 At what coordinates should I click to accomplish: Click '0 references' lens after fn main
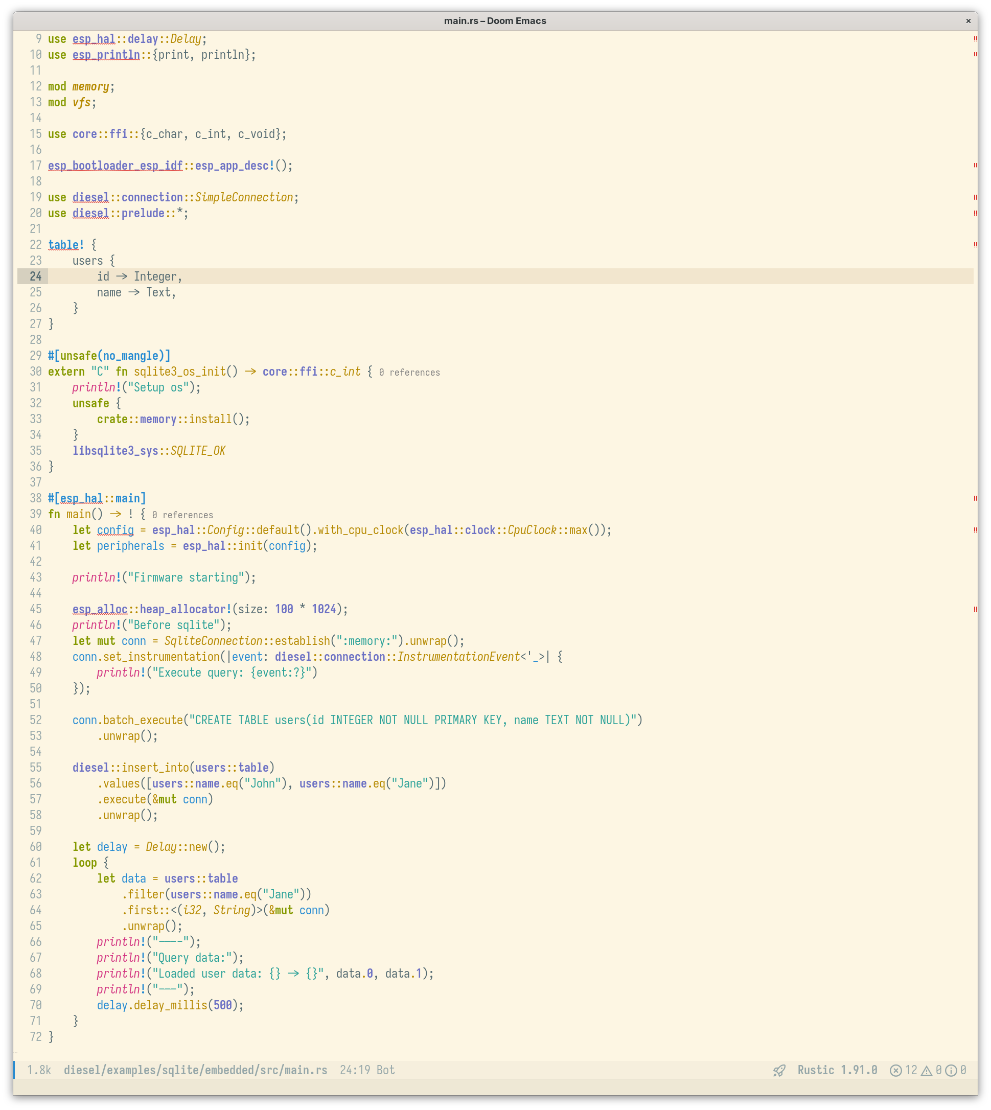182,515
